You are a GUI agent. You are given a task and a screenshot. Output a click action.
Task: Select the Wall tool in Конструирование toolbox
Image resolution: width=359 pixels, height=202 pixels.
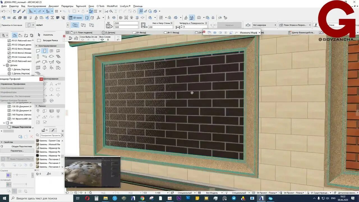38,51
